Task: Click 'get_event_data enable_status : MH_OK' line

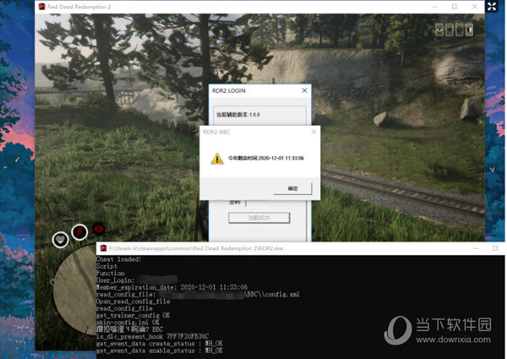Action: coord(160,351)
